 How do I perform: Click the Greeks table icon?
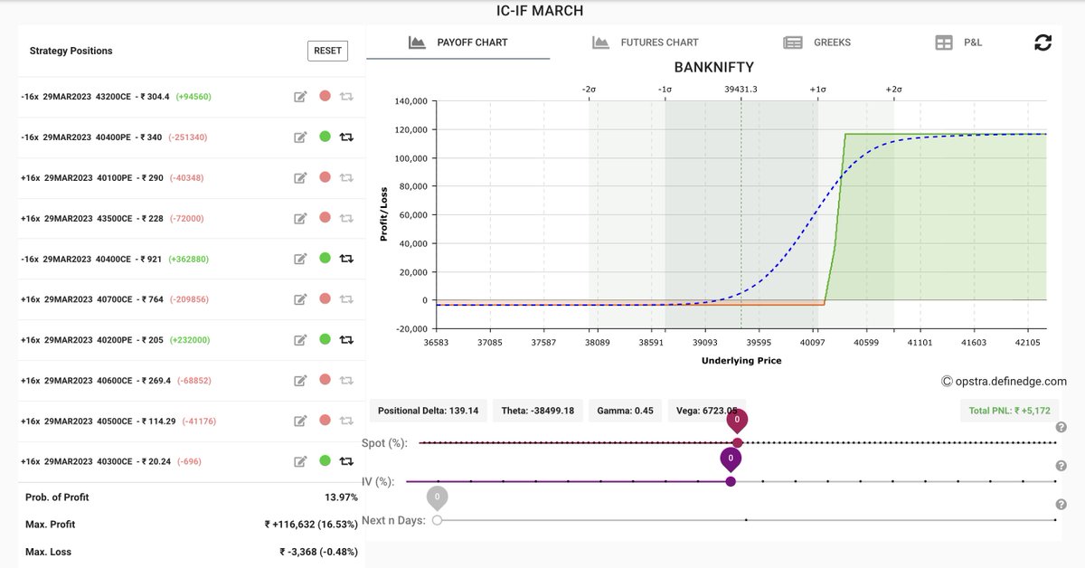792,42
